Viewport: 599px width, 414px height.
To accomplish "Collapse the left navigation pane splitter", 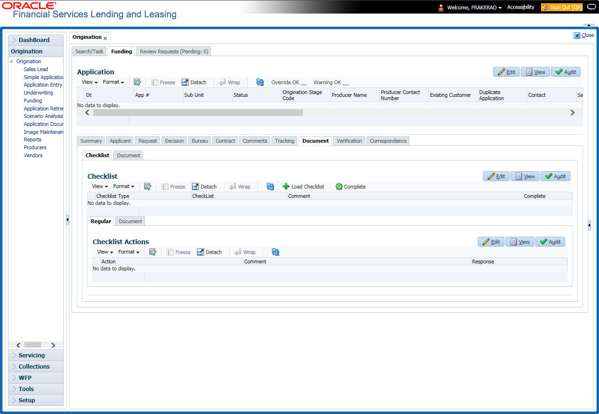I will (x=67, y=219).
